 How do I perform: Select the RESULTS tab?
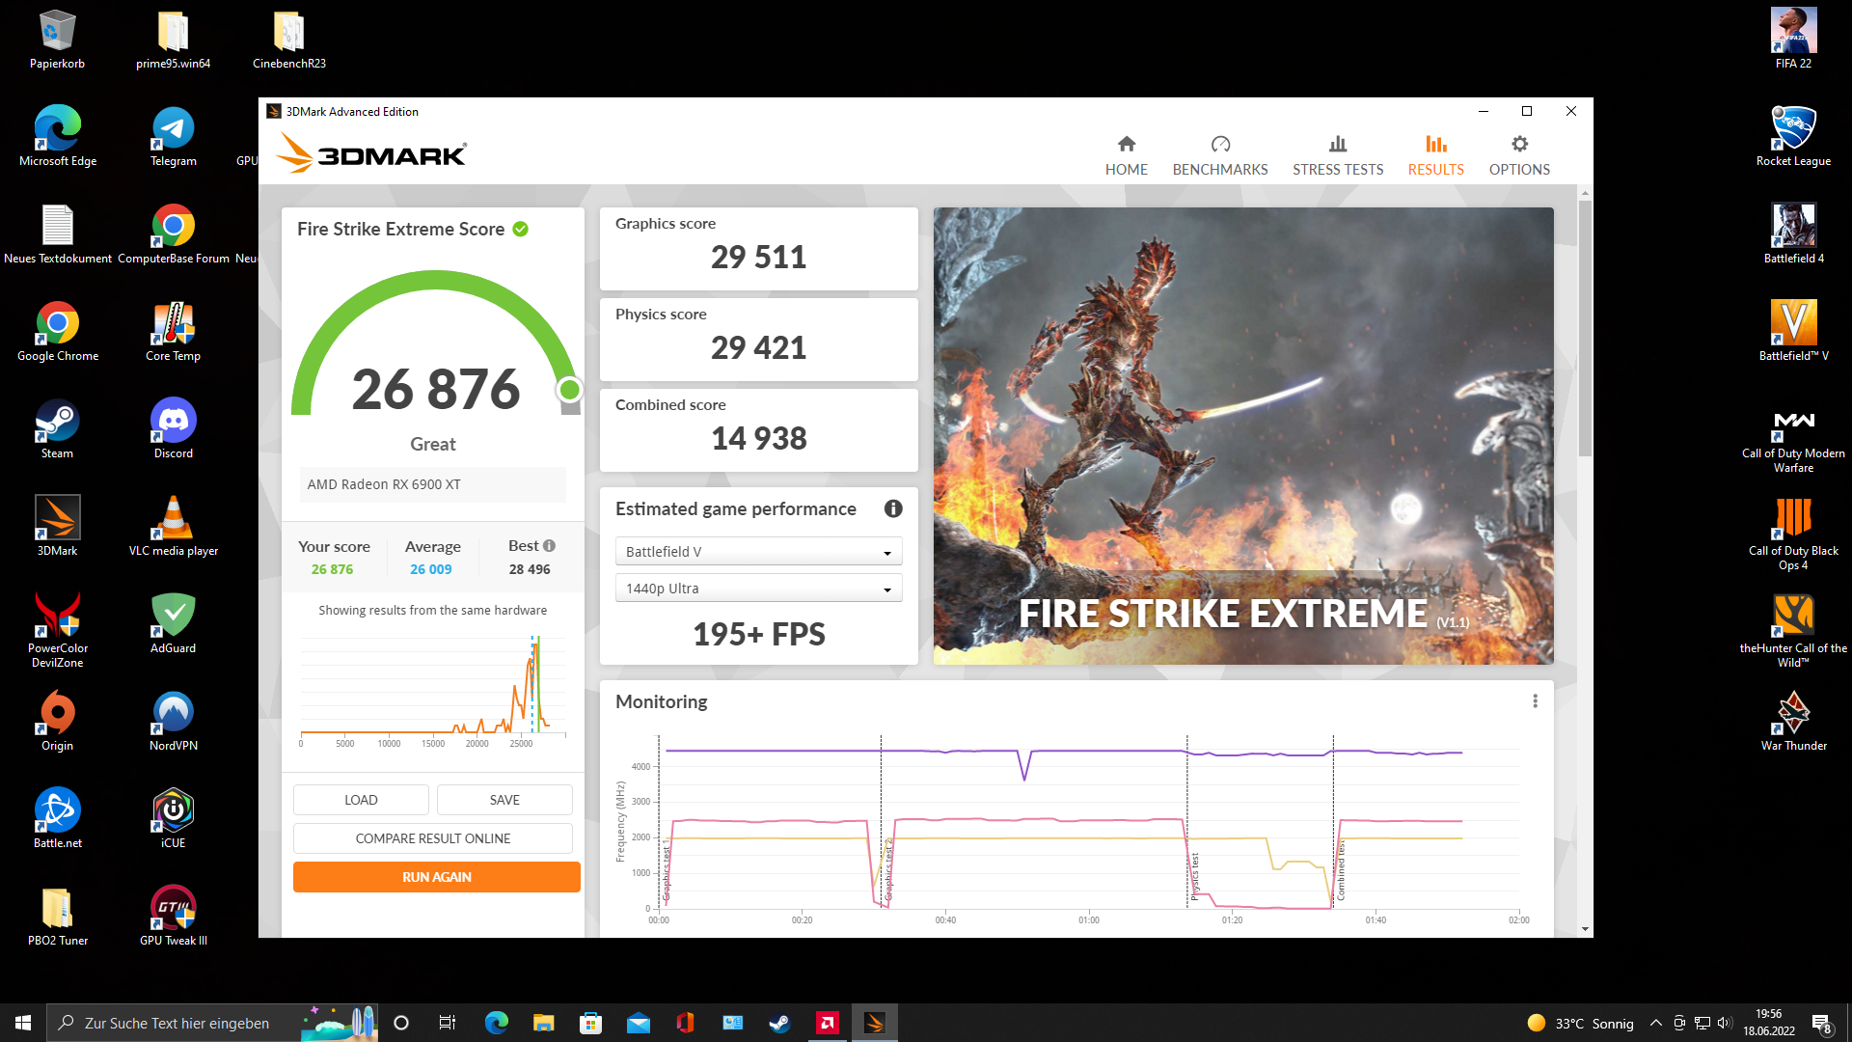click(1435, 156)
